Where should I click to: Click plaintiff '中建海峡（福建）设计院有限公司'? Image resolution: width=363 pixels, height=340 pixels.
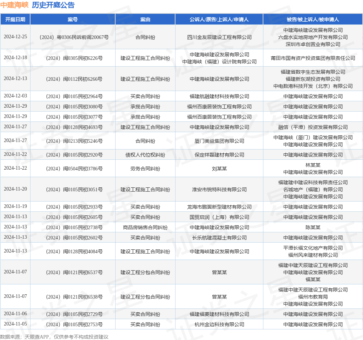219,62
